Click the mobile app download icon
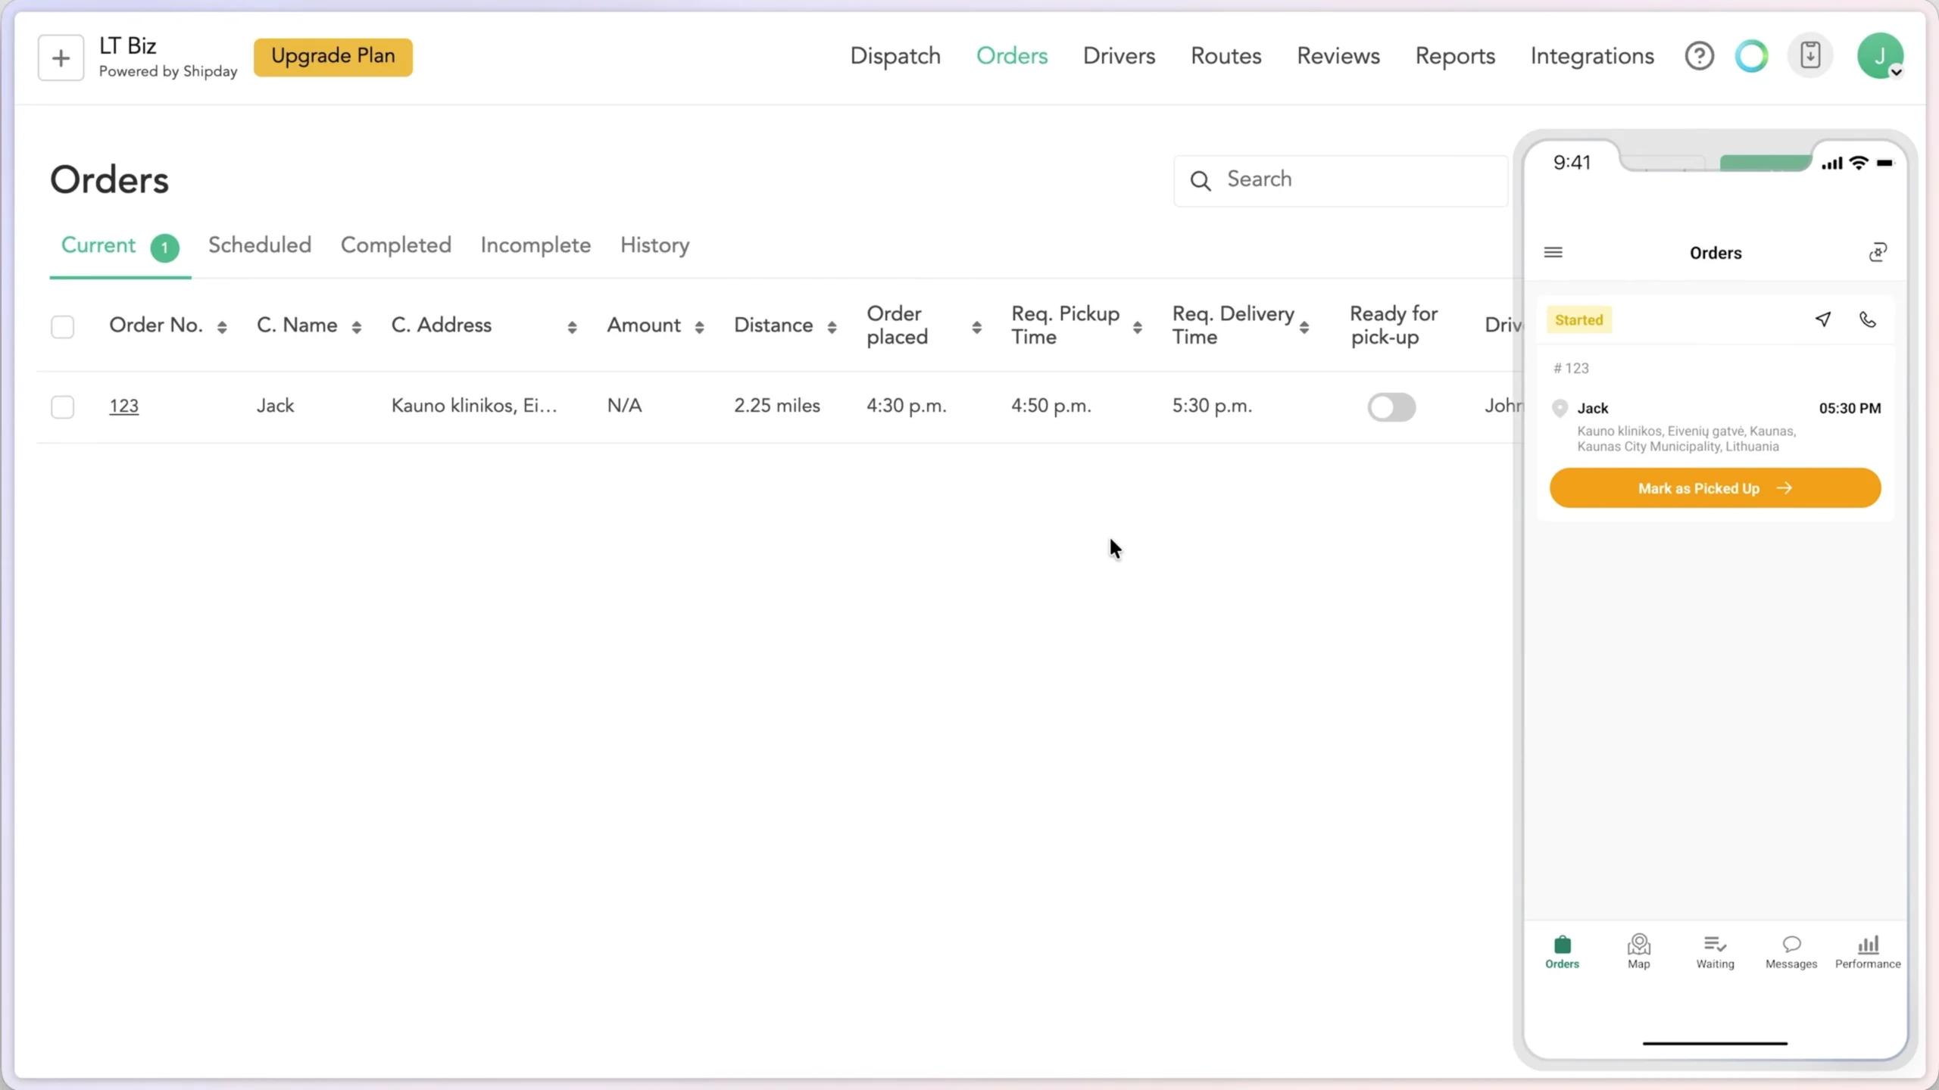1939x1090 pixels. (1810, 54)
